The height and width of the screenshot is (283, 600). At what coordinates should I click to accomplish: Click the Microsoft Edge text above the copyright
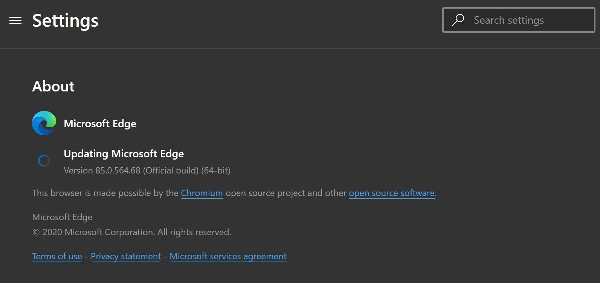coord(62,217)
